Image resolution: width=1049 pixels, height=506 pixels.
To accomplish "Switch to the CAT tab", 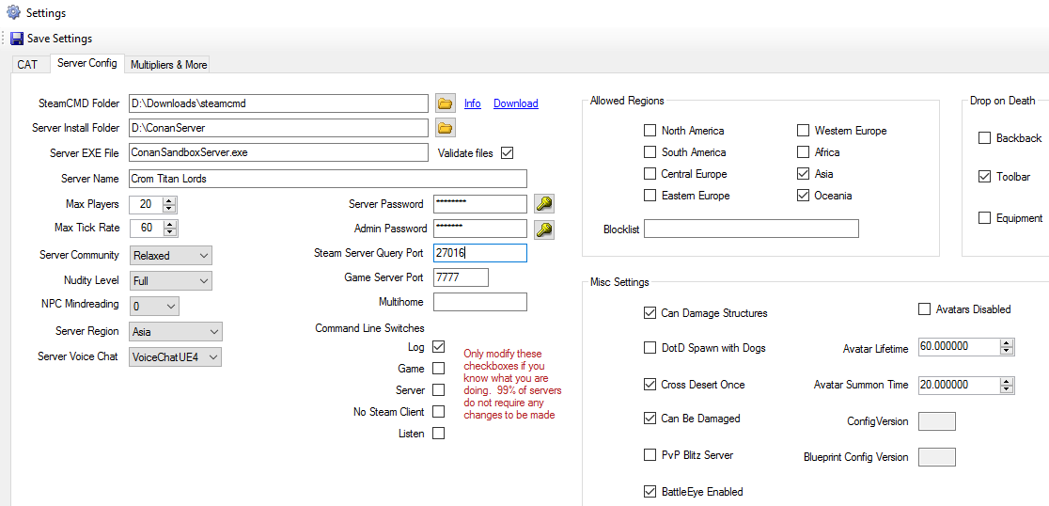I will tap(27, 65).
